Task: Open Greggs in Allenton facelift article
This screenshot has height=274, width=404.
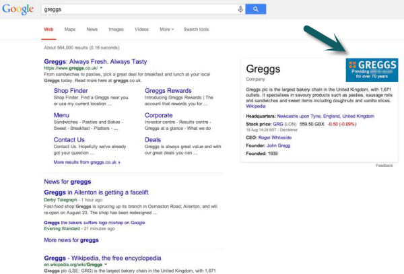Action: click(x=96, y=193)
